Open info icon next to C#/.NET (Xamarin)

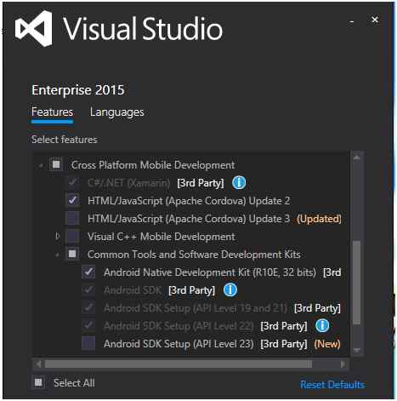coord(239,183)
